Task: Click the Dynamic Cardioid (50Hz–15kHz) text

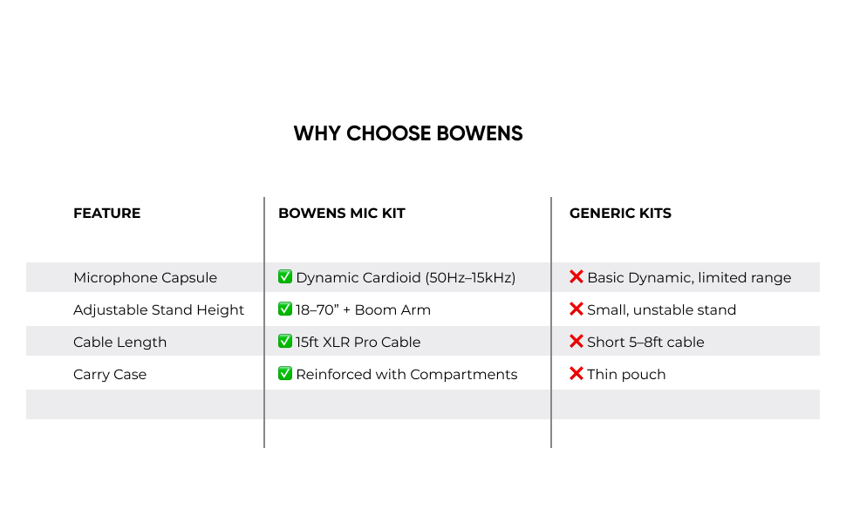Action: pyautogui.click(x=406, y=278)
